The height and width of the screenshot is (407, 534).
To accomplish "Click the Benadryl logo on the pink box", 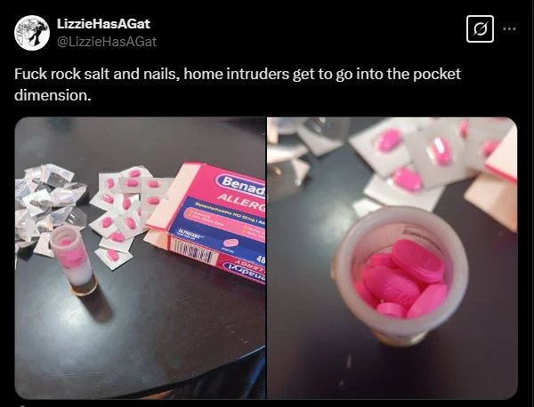I will coord(242,186).
